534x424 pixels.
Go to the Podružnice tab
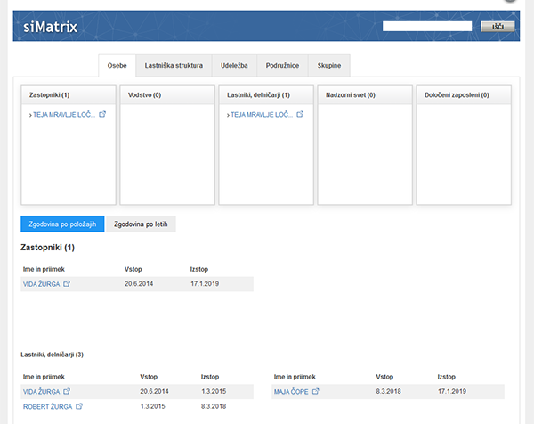coord(283,65)
